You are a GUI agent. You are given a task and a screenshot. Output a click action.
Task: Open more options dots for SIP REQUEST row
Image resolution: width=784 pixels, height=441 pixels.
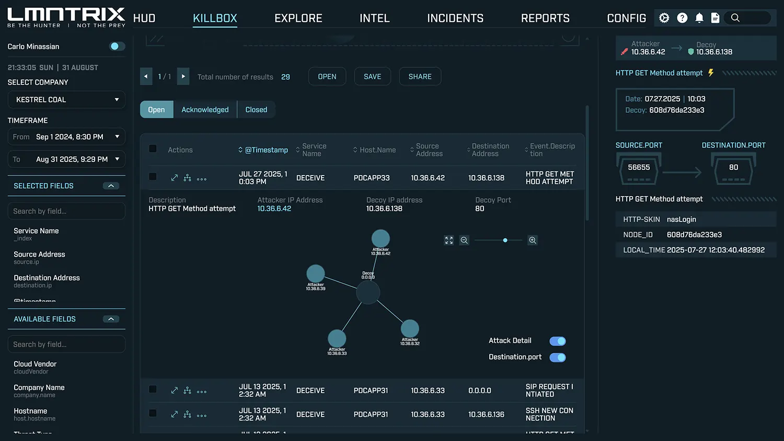202,392
